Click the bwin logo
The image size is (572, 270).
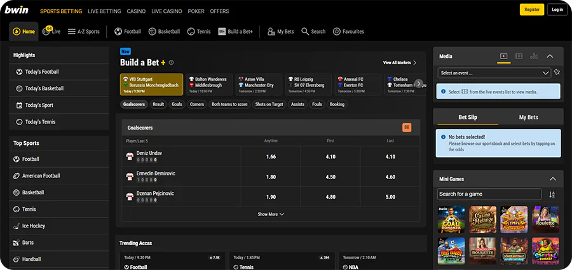pos(17,10)
